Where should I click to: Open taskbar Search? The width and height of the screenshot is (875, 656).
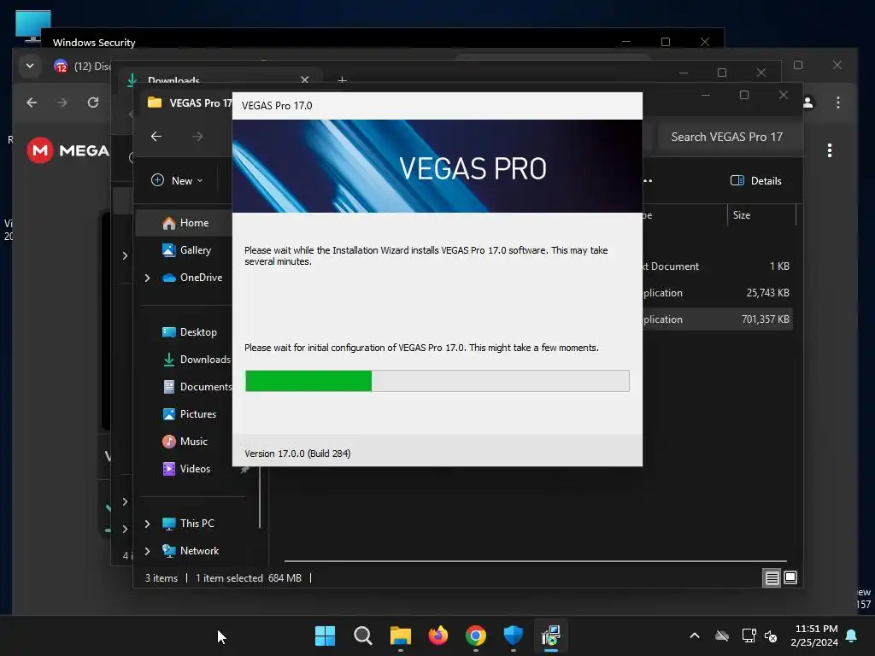pos(362,635)
